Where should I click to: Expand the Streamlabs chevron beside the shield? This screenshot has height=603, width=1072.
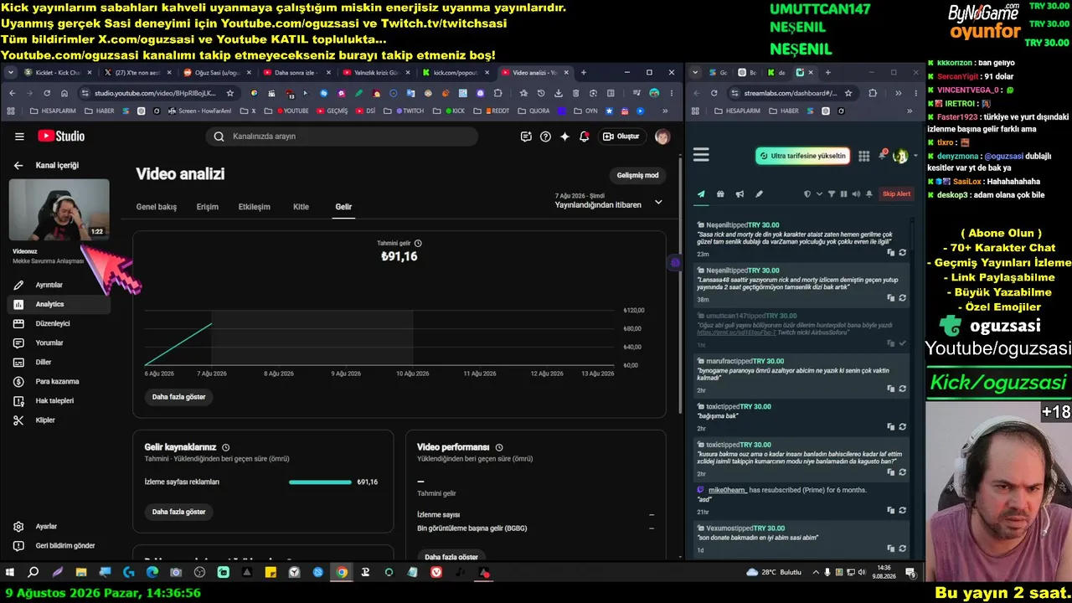pyautogui.click(x=818, y=194)
